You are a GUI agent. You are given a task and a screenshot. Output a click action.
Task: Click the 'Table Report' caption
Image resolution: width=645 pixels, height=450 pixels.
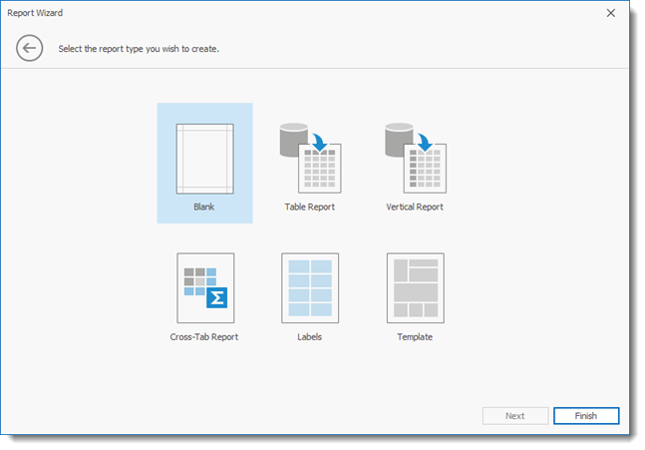point(310,208)
